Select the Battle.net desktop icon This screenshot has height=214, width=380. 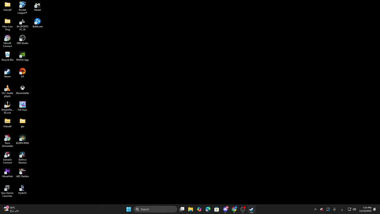coord(37,23)
